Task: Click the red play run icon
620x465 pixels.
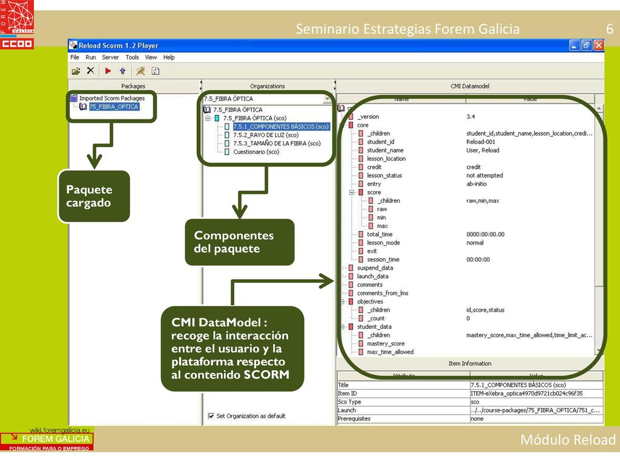Action: [108, 71]
